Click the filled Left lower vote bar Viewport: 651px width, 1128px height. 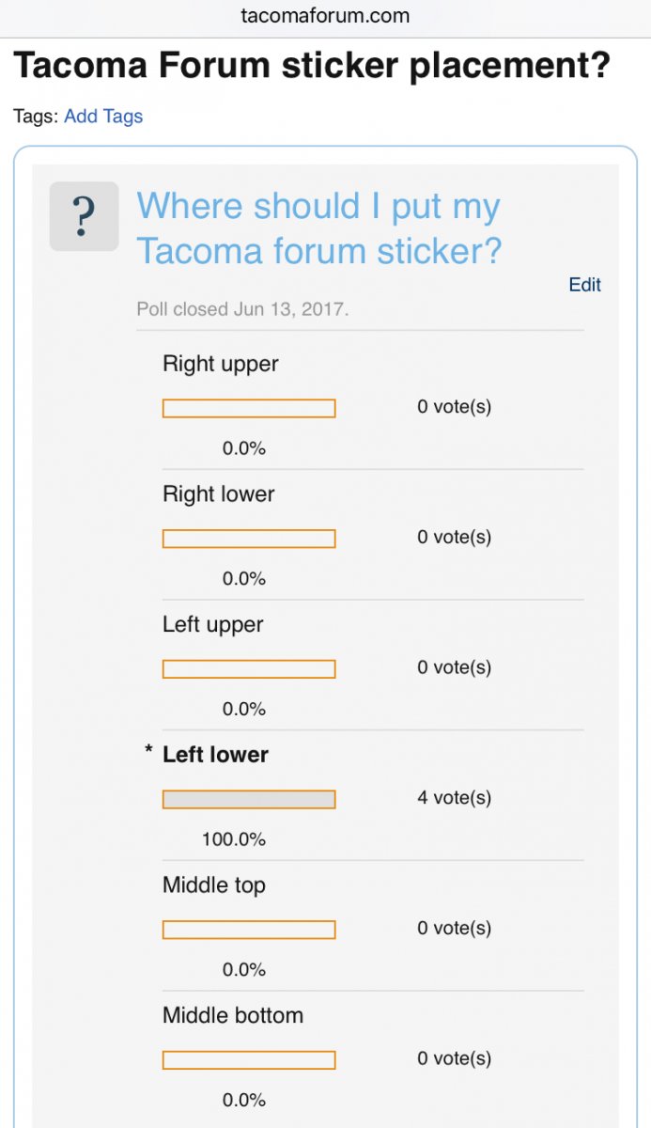click(x=249, y=799)
